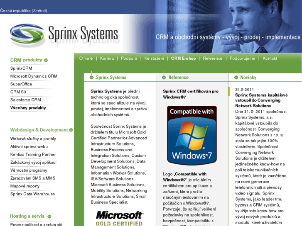Screen dimensions: 302x226
Task: Go to the Podpora menu item
Action: click(129, 58)
